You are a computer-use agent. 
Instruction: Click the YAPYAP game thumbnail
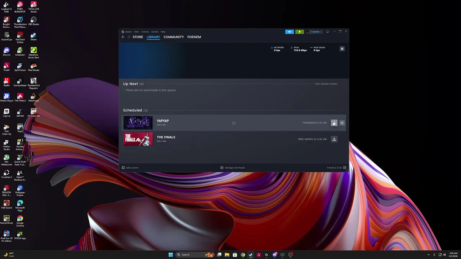138,123
